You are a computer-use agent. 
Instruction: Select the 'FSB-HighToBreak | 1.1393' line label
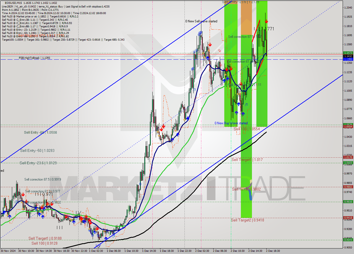[35, 58]
